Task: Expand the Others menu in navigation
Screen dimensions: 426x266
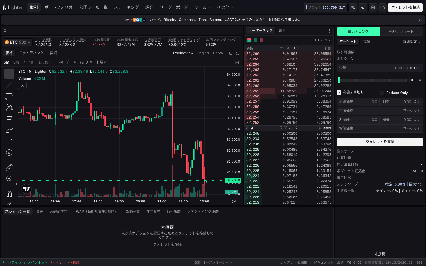Action: point(225,7)
